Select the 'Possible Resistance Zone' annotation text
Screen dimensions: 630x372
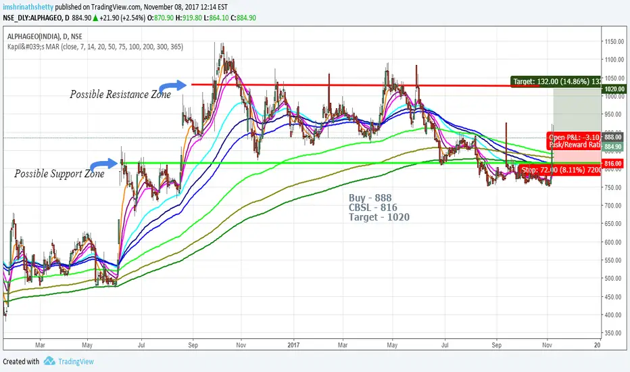click(x=120, y=95)
